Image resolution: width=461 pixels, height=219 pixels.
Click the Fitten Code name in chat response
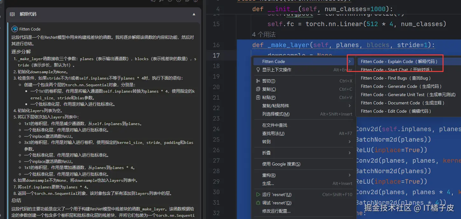pyautogui.click(x=30, y=29)
